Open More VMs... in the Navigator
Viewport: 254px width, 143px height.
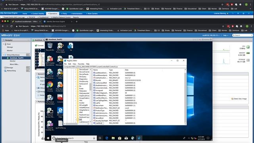click(x=14, y=64)
